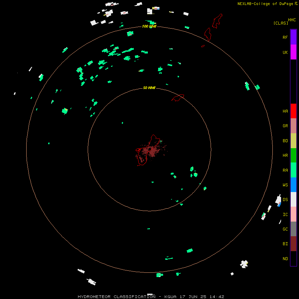The image size is (299, 299).
Task: Select the GR salmon legend swatch
Action: pos(293,126)
